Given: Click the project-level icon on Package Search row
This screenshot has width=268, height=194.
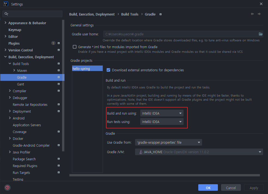Looking at the screenshot, I should click(59, 159).
